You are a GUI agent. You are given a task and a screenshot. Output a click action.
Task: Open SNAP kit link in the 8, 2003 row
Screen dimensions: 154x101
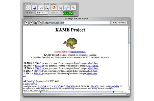click(38, 71)
